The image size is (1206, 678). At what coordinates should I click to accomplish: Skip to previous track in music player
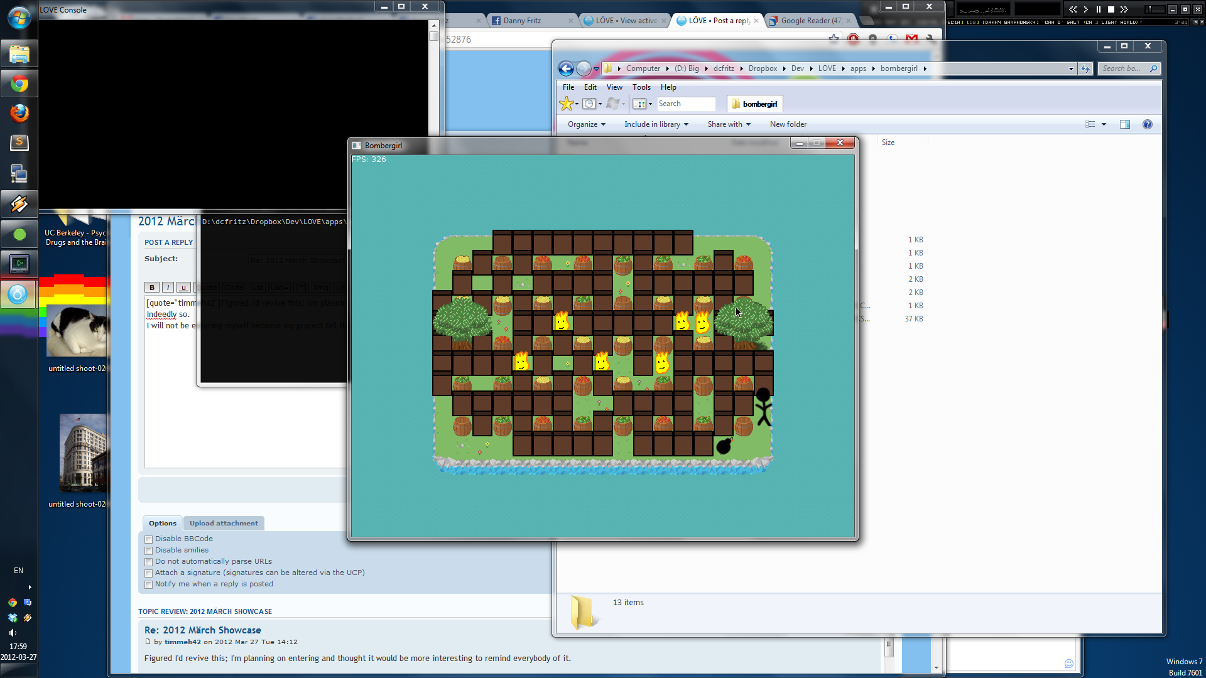(1073, 9)
